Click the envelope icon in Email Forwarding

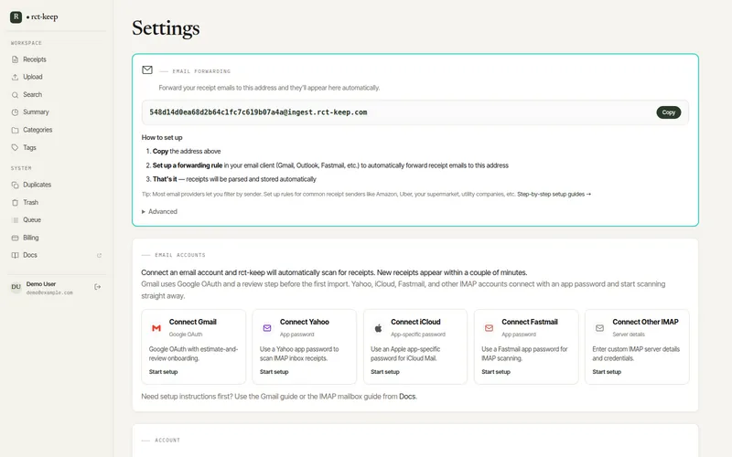pyautogui.click(x=147, y=70)
